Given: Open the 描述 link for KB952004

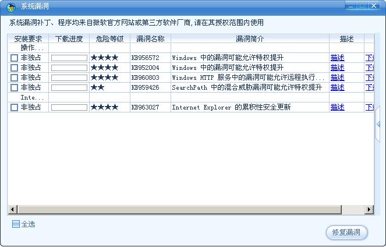Looking at the screenshot, I should click(x=338, y=68).
